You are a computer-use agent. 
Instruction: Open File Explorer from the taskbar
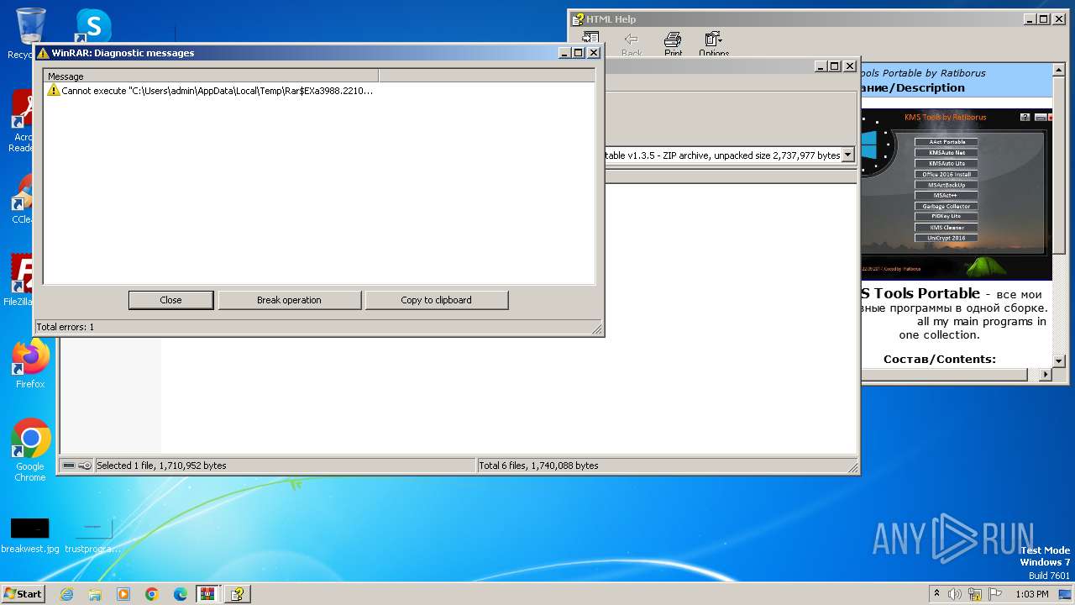pos(95,594)
